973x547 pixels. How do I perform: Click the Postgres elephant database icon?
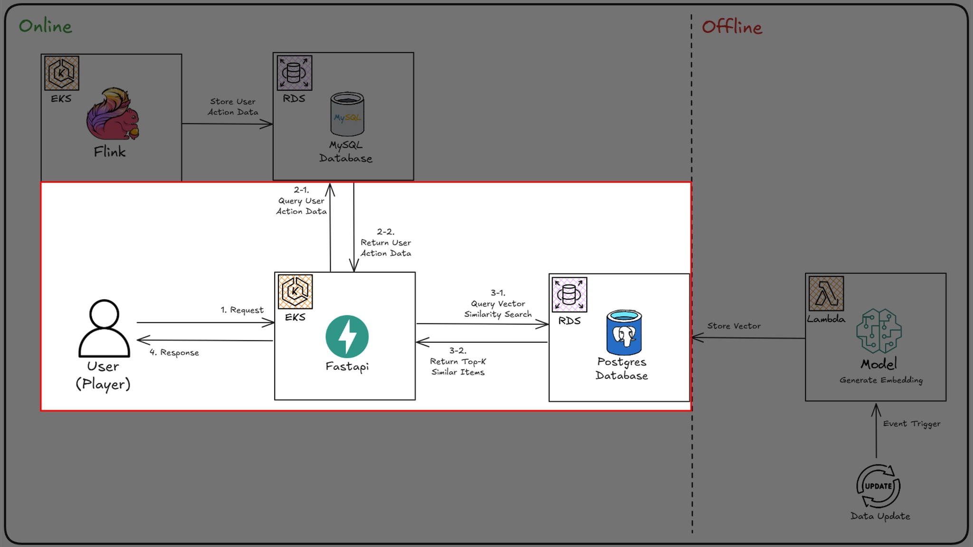(624, 333)
